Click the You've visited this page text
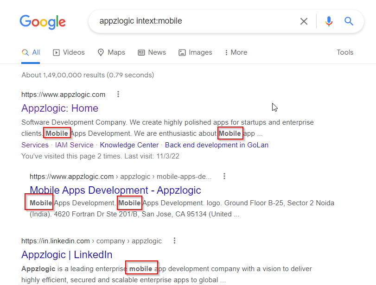Screen dimensions: 376x285 (x=100, y=156)
